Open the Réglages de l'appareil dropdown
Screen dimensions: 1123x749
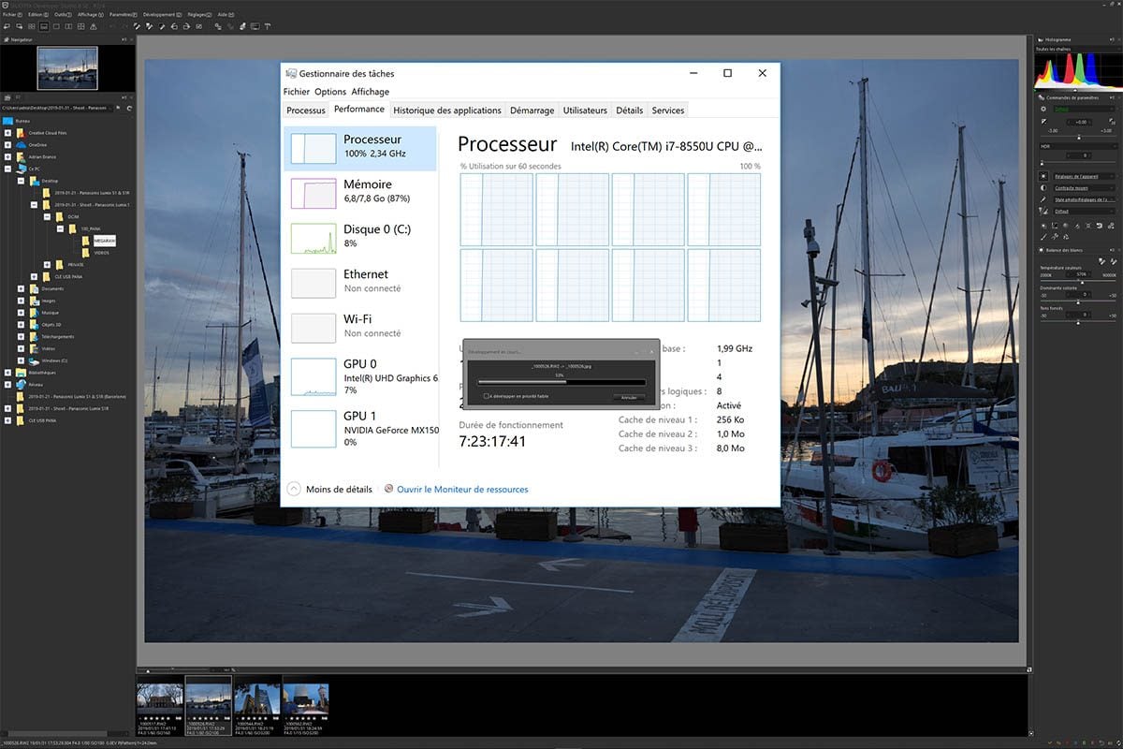(x=1085, y=176)
